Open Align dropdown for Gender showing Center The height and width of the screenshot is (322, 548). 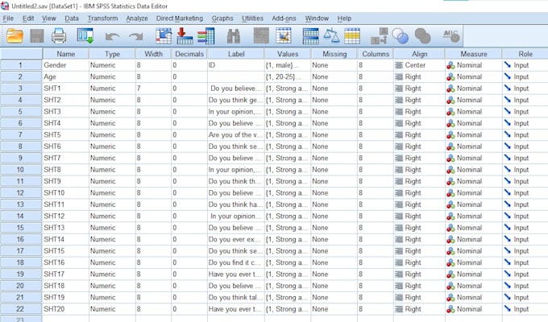pos(419,65)
